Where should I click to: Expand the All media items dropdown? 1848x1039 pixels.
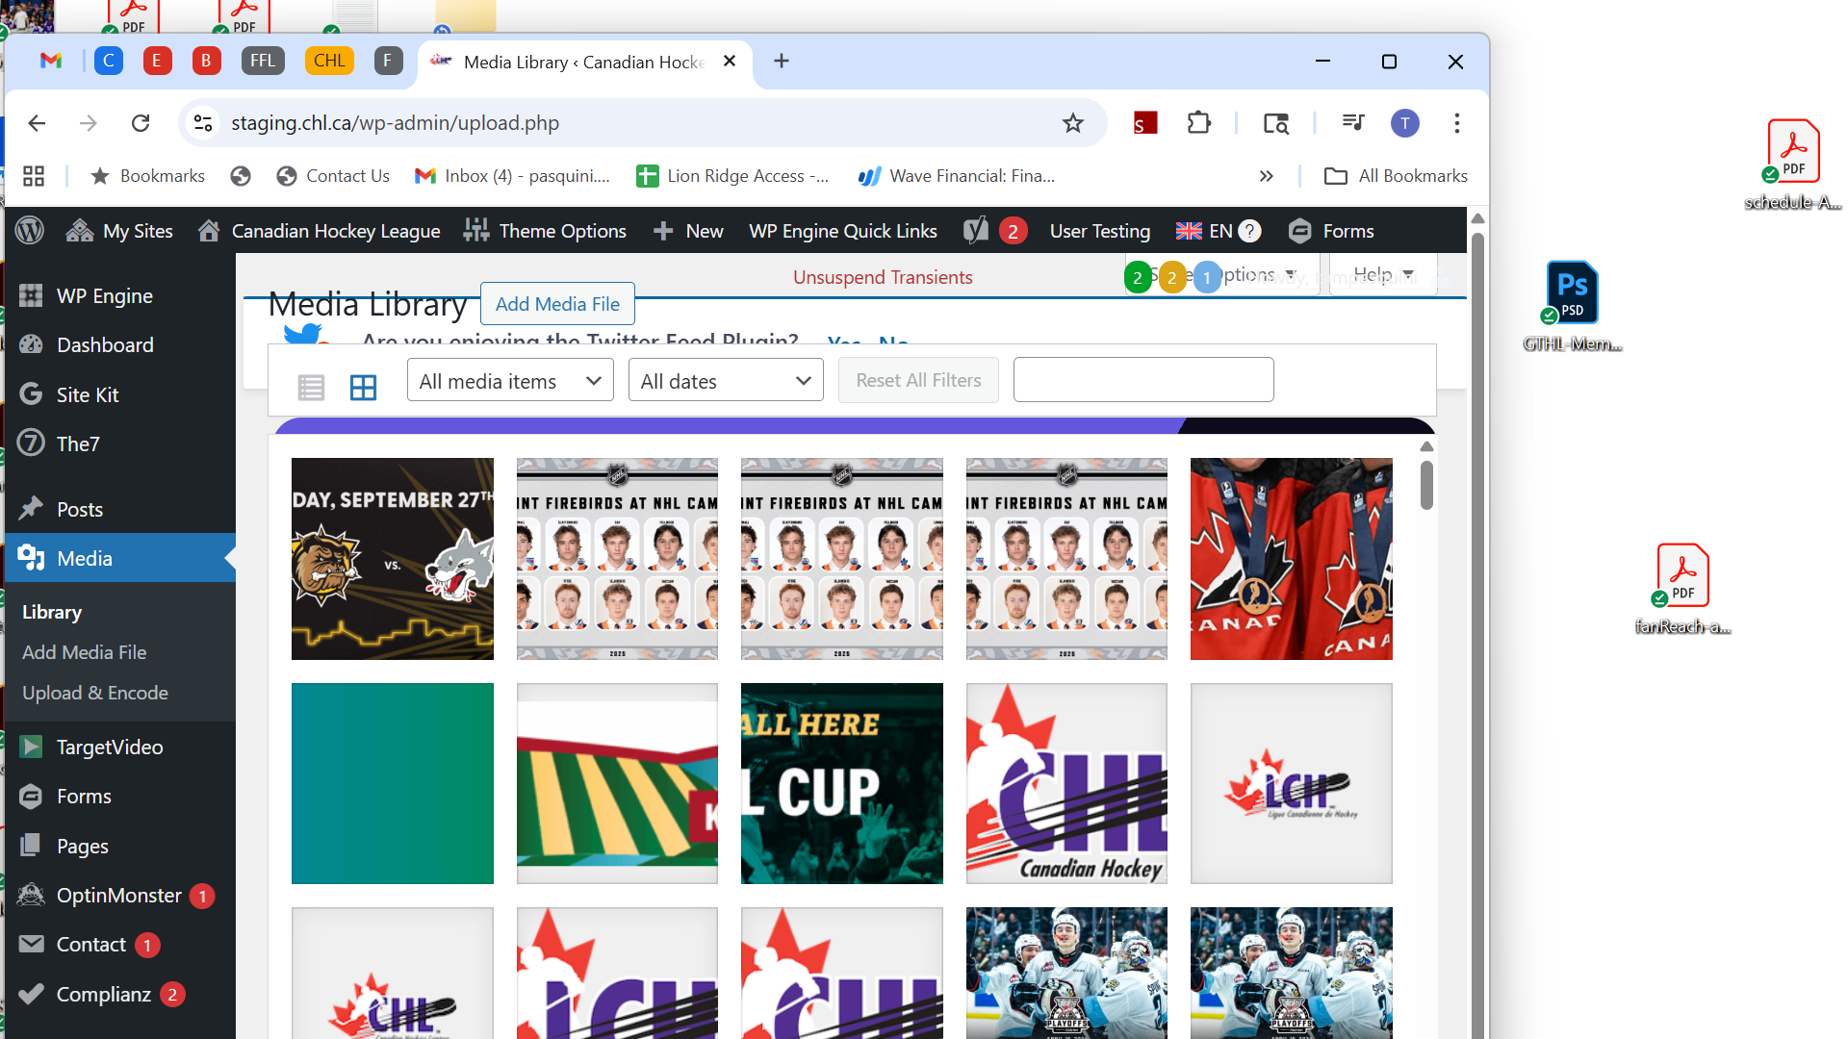click(510, 381)
